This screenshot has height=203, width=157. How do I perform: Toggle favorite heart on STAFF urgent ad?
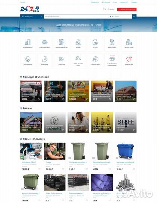134,130
